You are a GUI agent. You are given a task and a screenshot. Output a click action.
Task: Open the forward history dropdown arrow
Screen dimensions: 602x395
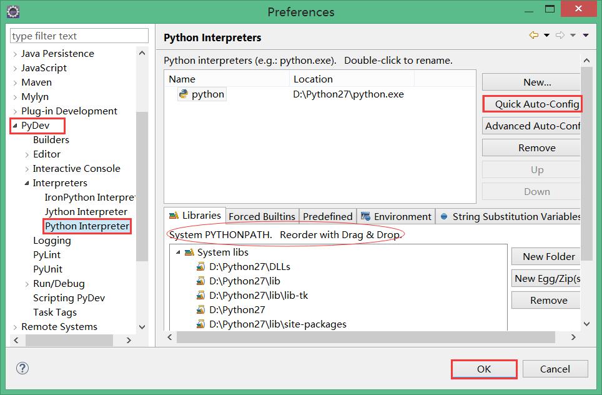point(573,36)
